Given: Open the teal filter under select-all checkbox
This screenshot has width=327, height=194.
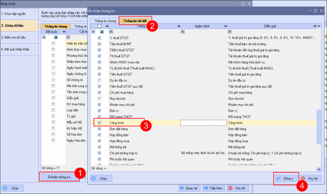Looking at the screenshot, I should coord(102,32).
